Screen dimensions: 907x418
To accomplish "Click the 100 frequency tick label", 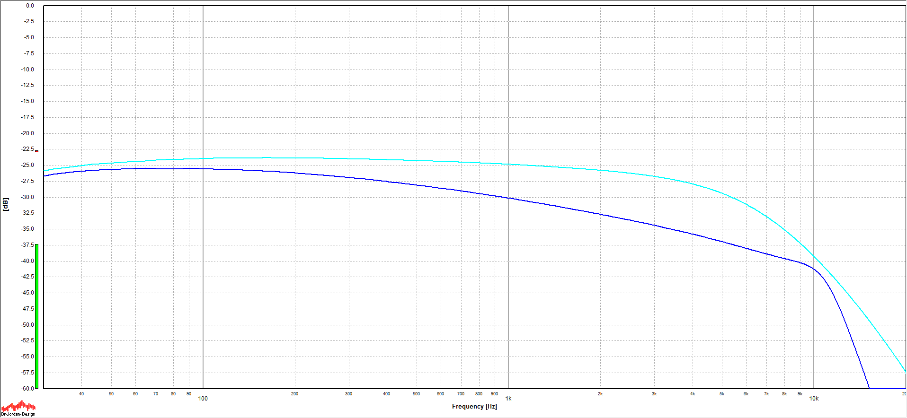I will pyautogui.click(x=203, y=399).
